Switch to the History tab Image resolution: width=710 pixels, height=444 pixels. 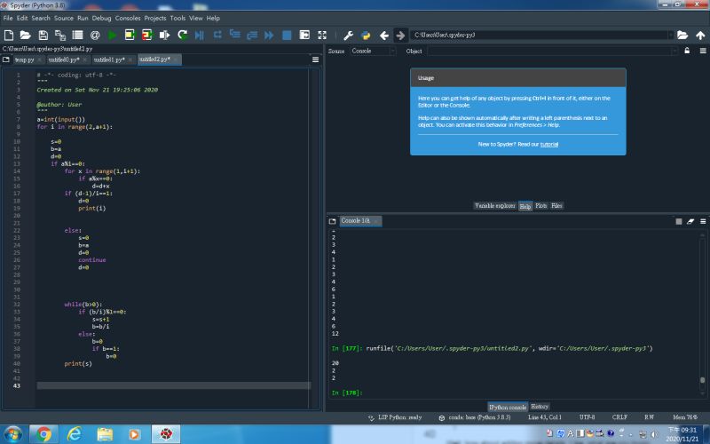point(540,407)
